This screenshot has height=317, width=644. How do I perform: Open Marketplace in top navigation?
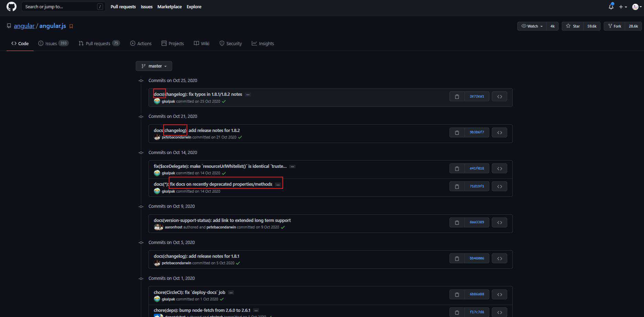click(x=169, y=7)
